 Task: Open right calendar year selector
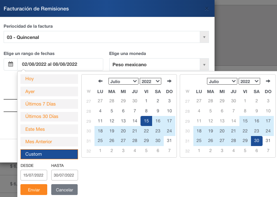click(x=249, y=81)
